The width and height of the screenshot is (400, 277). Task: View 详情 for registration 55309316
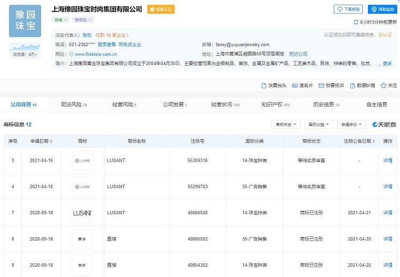click(388, 161)
